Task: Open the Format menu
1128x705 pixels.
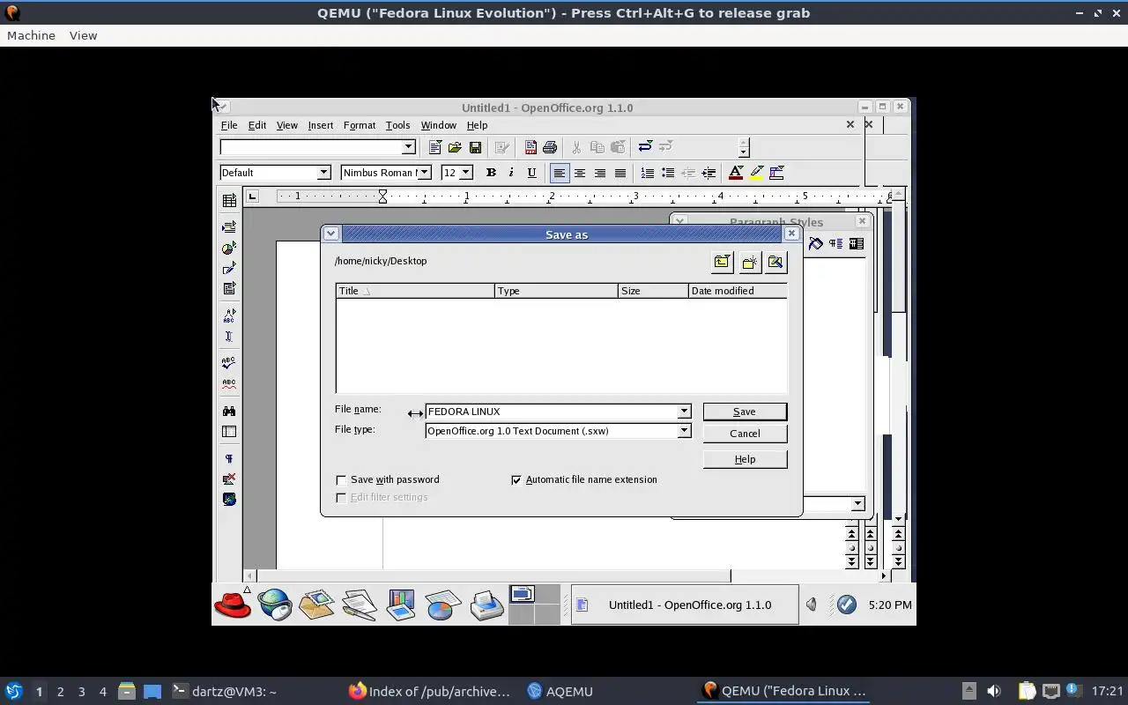Action: (360, 125)
